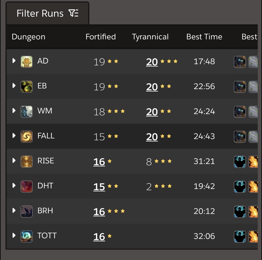Expand the AD dungeon row
This screenshot has height=260, width=262.
click(x=14, y=61)
